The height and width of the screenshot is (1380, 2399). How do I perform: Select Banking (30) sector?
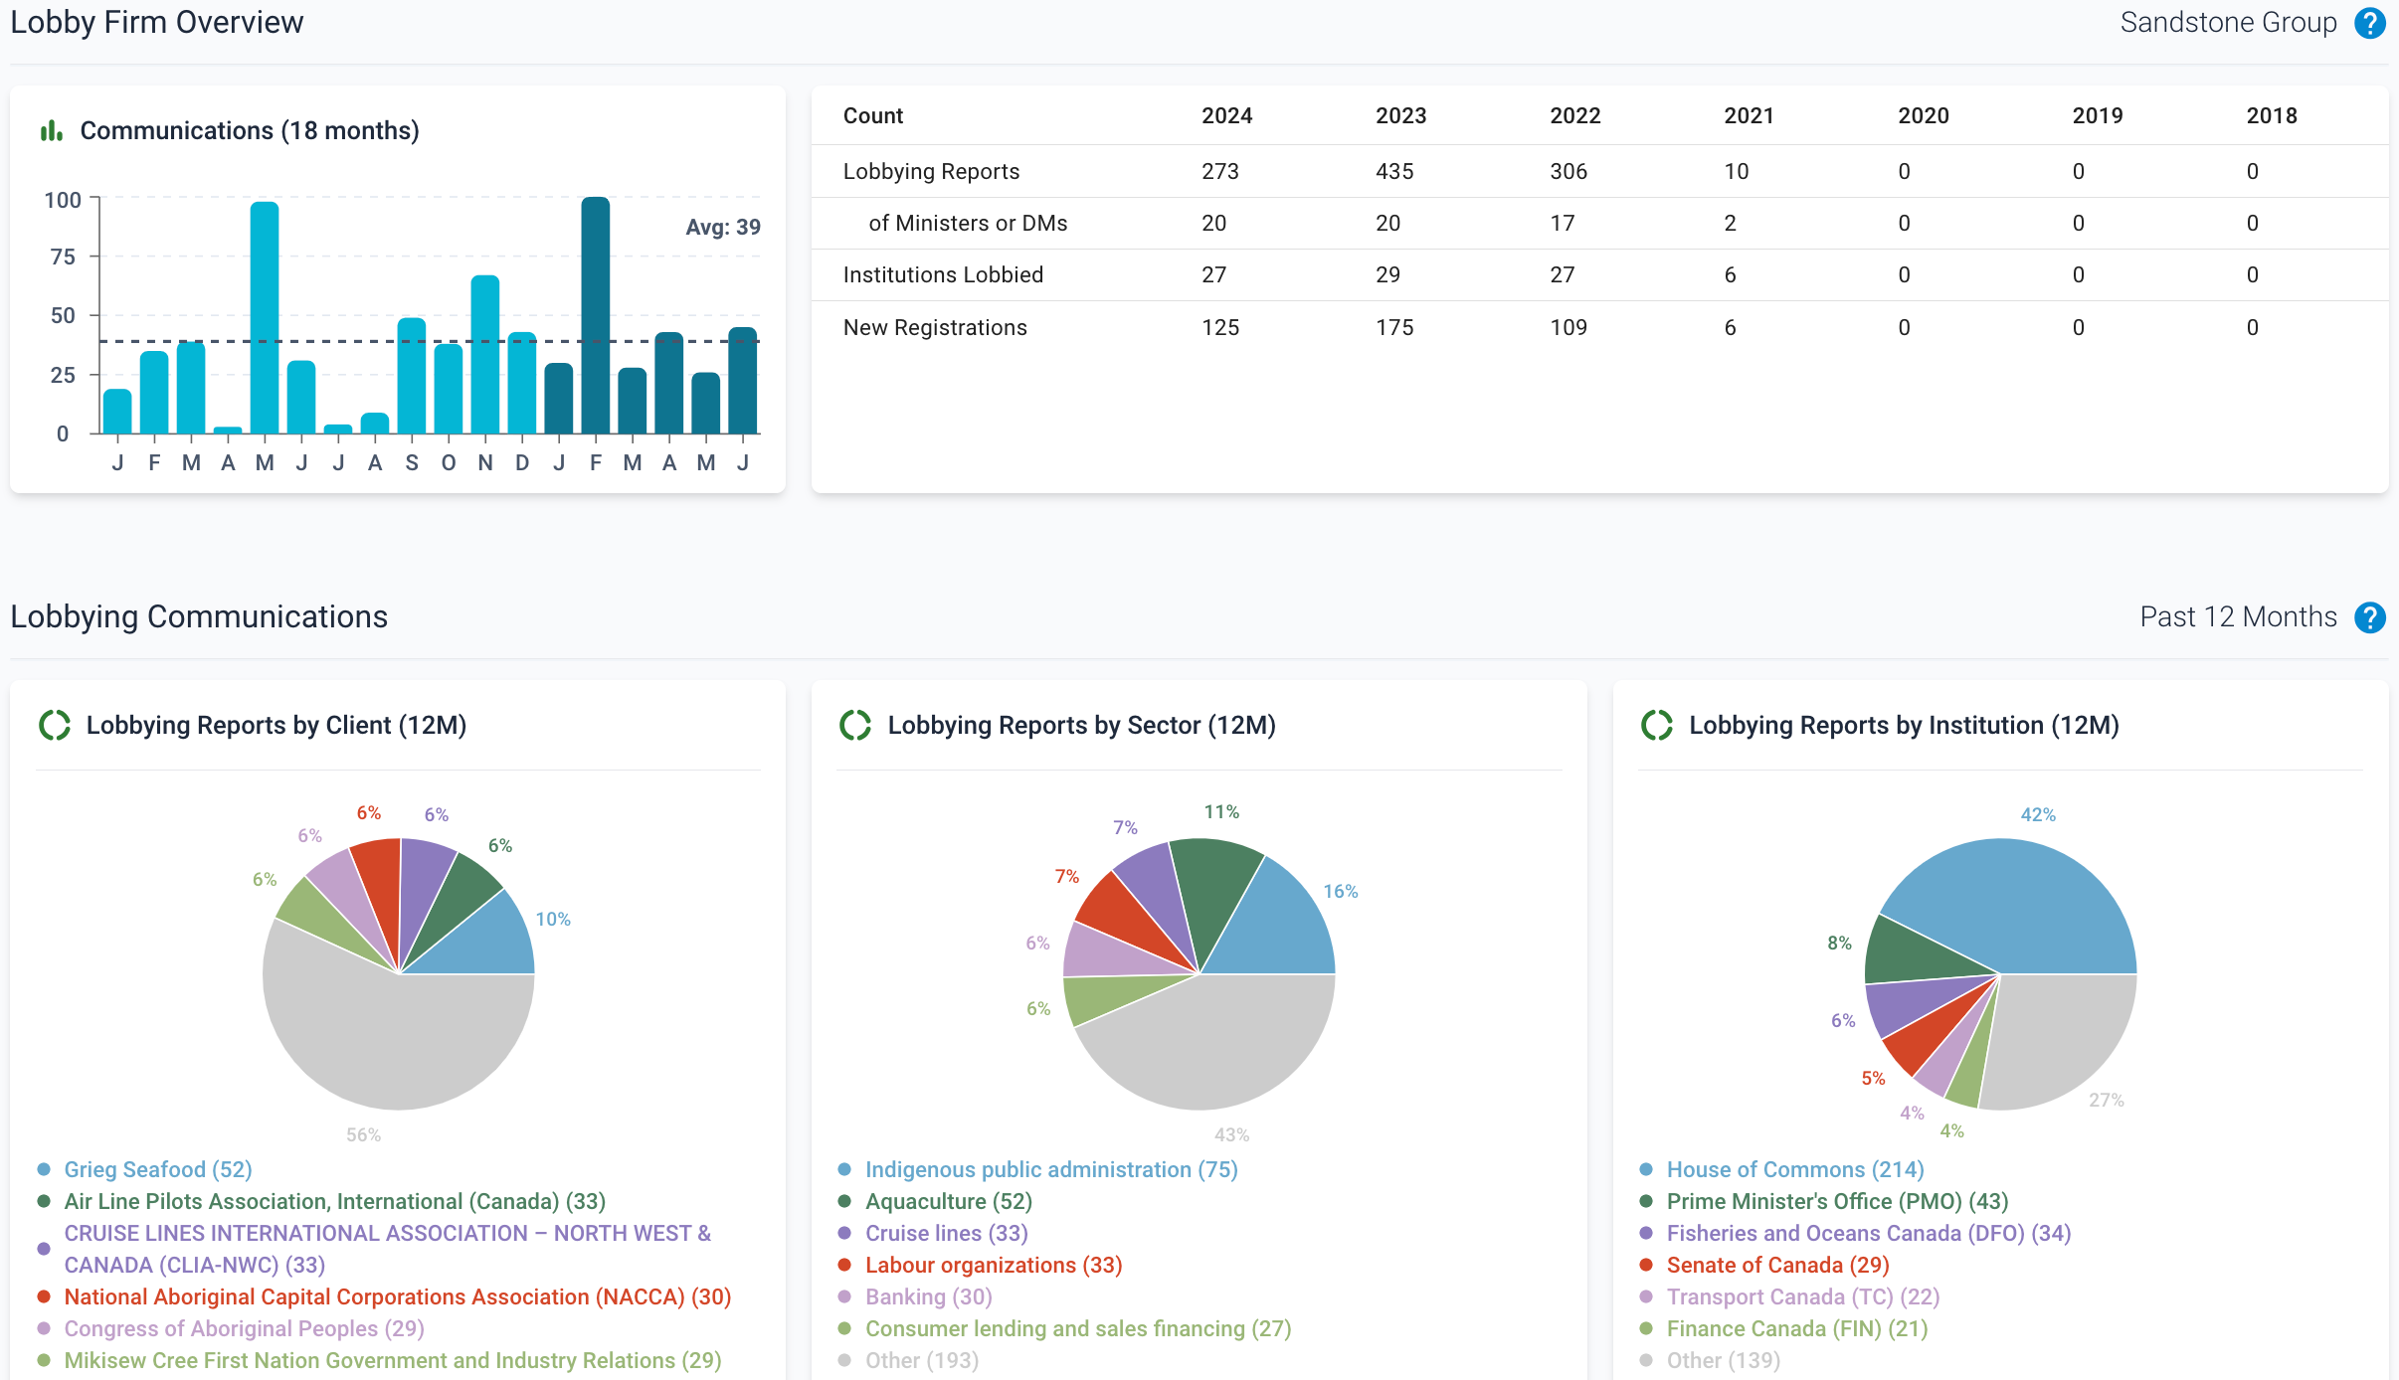coord(929,1296)
